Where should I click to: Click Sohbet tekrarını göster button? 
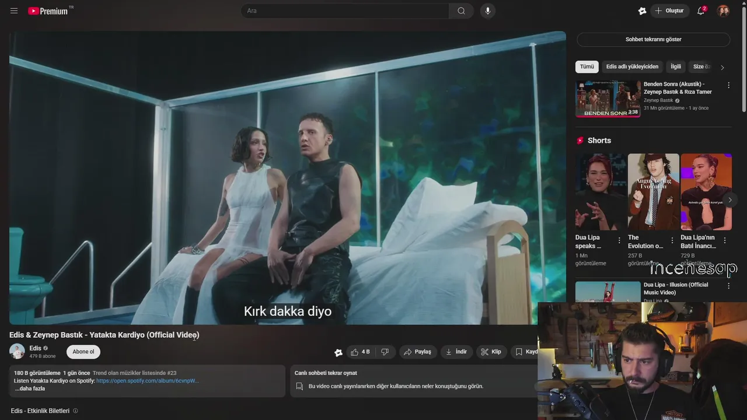tap(653, 39)
